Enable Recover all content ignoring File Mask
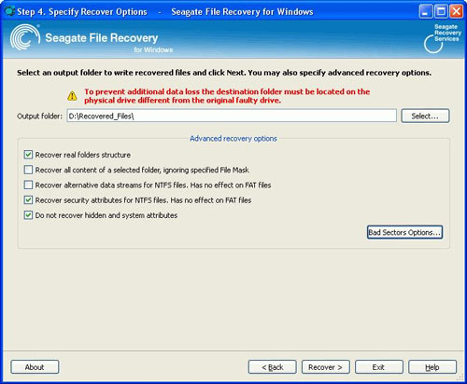This screenshot has height=384, width=467. click(28, 170)
